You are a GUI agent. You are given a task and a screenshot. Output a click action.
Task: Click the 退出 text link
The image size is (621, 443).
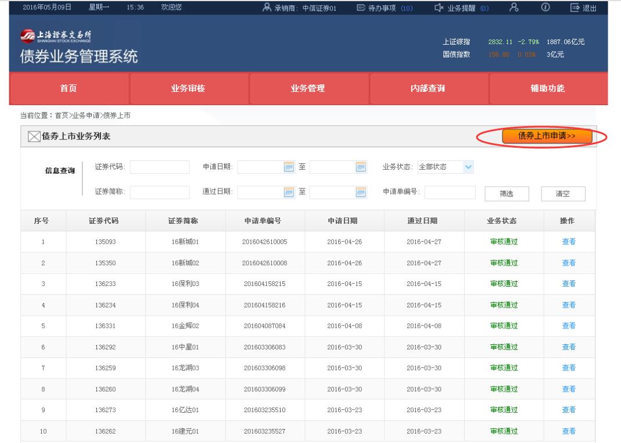point(590,8)
